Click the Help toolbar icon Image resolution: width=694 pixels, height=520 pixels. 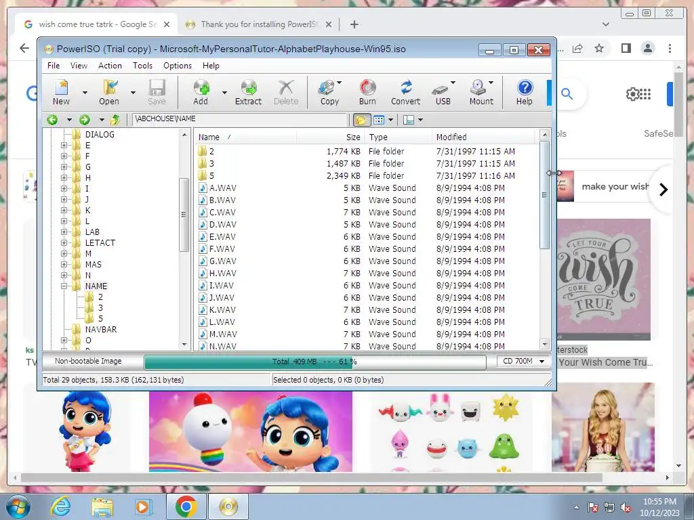click(525, 92)
